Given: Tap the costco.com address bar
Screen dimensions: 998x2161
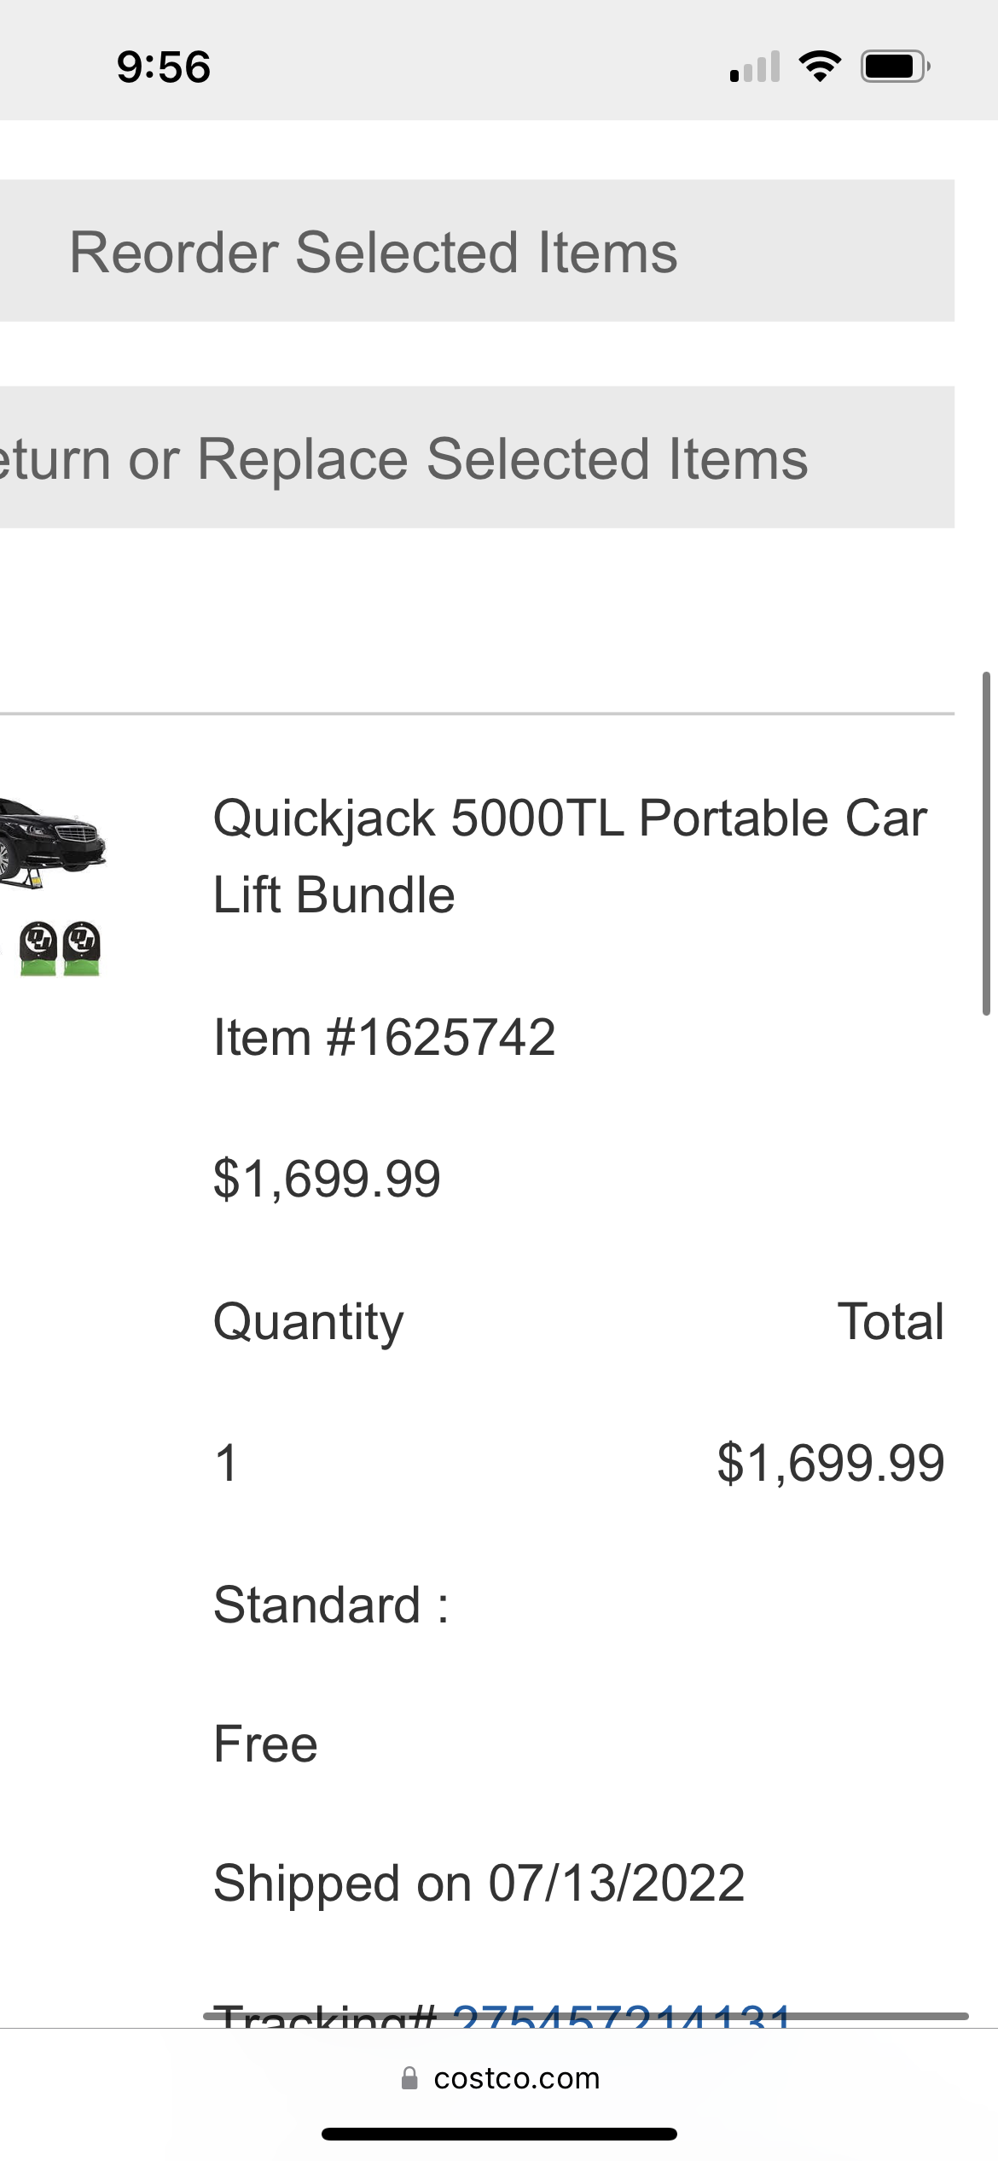Looking at the screenshot, I should click(x=515, y=2078).
